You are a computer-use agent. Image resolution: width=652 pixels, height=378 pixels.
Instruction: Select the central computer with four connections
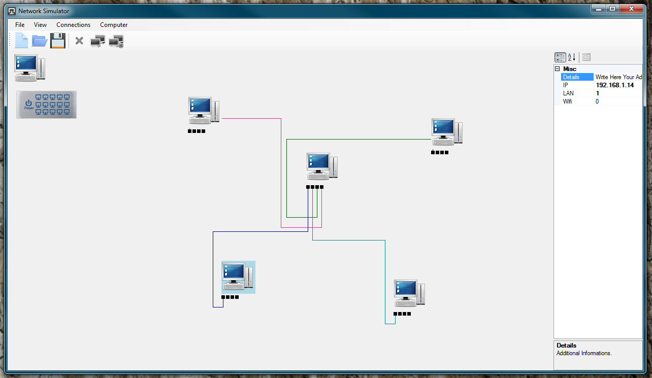point(322,166)
